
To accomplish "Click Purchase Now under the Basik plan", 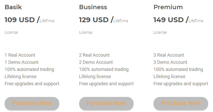I will 32,103.
